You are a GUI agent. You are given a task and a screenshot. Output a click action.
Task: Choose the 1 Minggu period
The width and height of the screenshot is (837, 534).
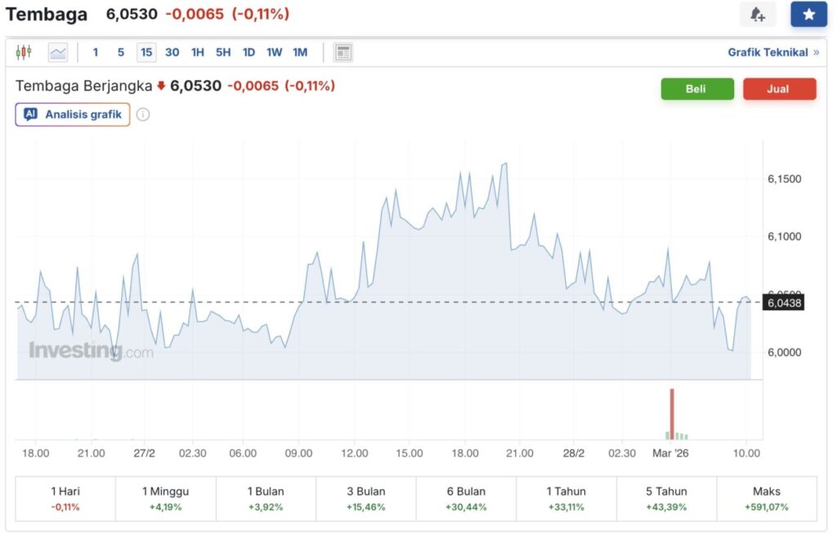point(165,498)
